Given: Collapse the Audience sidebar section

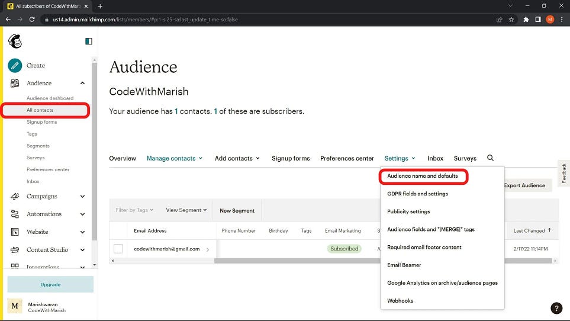Looking at the screenshot, I should 82,84.
